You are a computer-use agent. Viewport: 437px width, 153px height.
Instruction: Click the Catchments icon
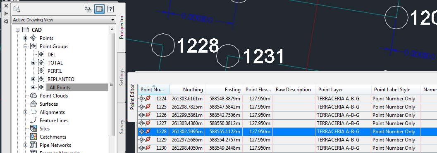click(33, 137)
